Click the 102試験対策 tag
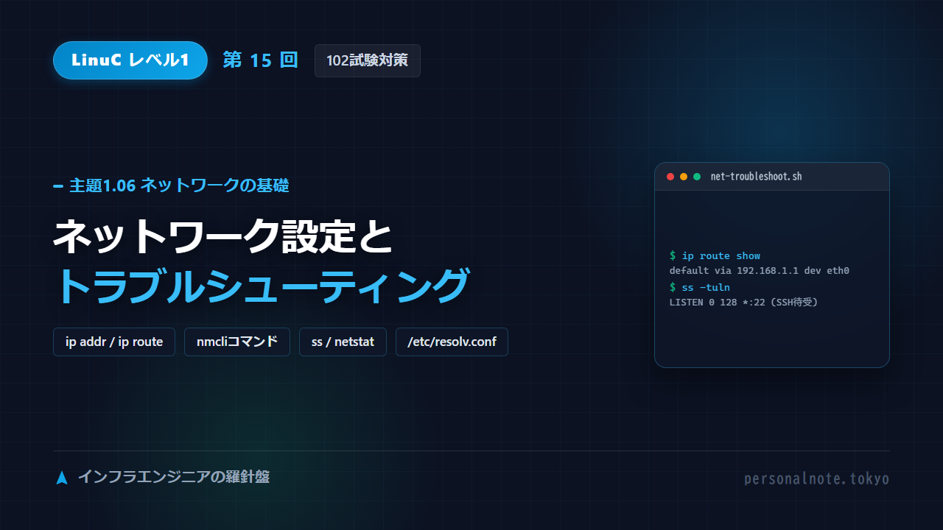Screen dimensions: 943x530 pos(368,60)
